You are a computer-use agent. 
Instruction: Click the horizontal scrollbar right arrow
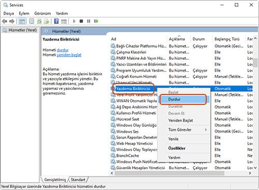click(x=250, y=173)
